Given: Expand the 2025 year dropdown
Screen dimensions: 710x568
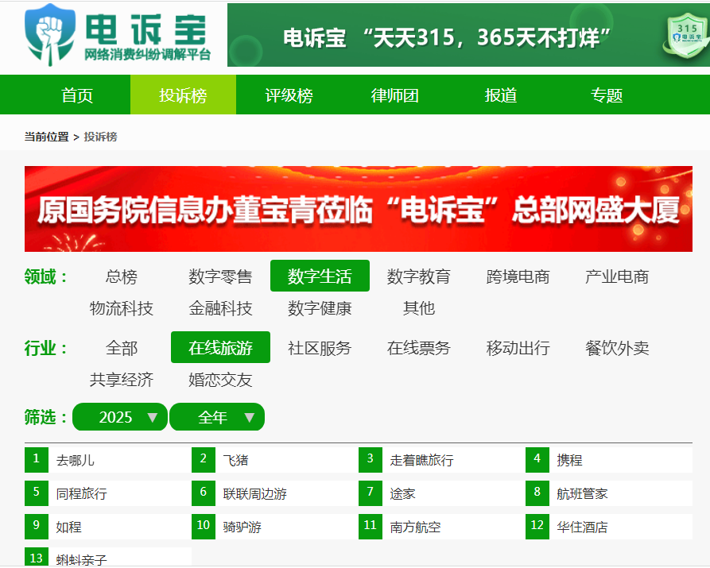Looking at the screenshot, I should click(120, 417).
